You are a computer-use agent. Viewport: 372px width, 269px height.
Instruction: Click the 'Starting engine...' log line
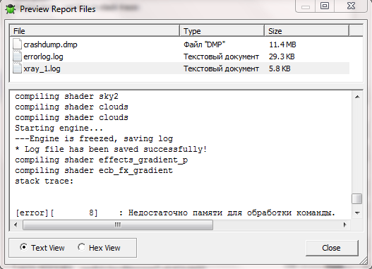coord(59,128)
